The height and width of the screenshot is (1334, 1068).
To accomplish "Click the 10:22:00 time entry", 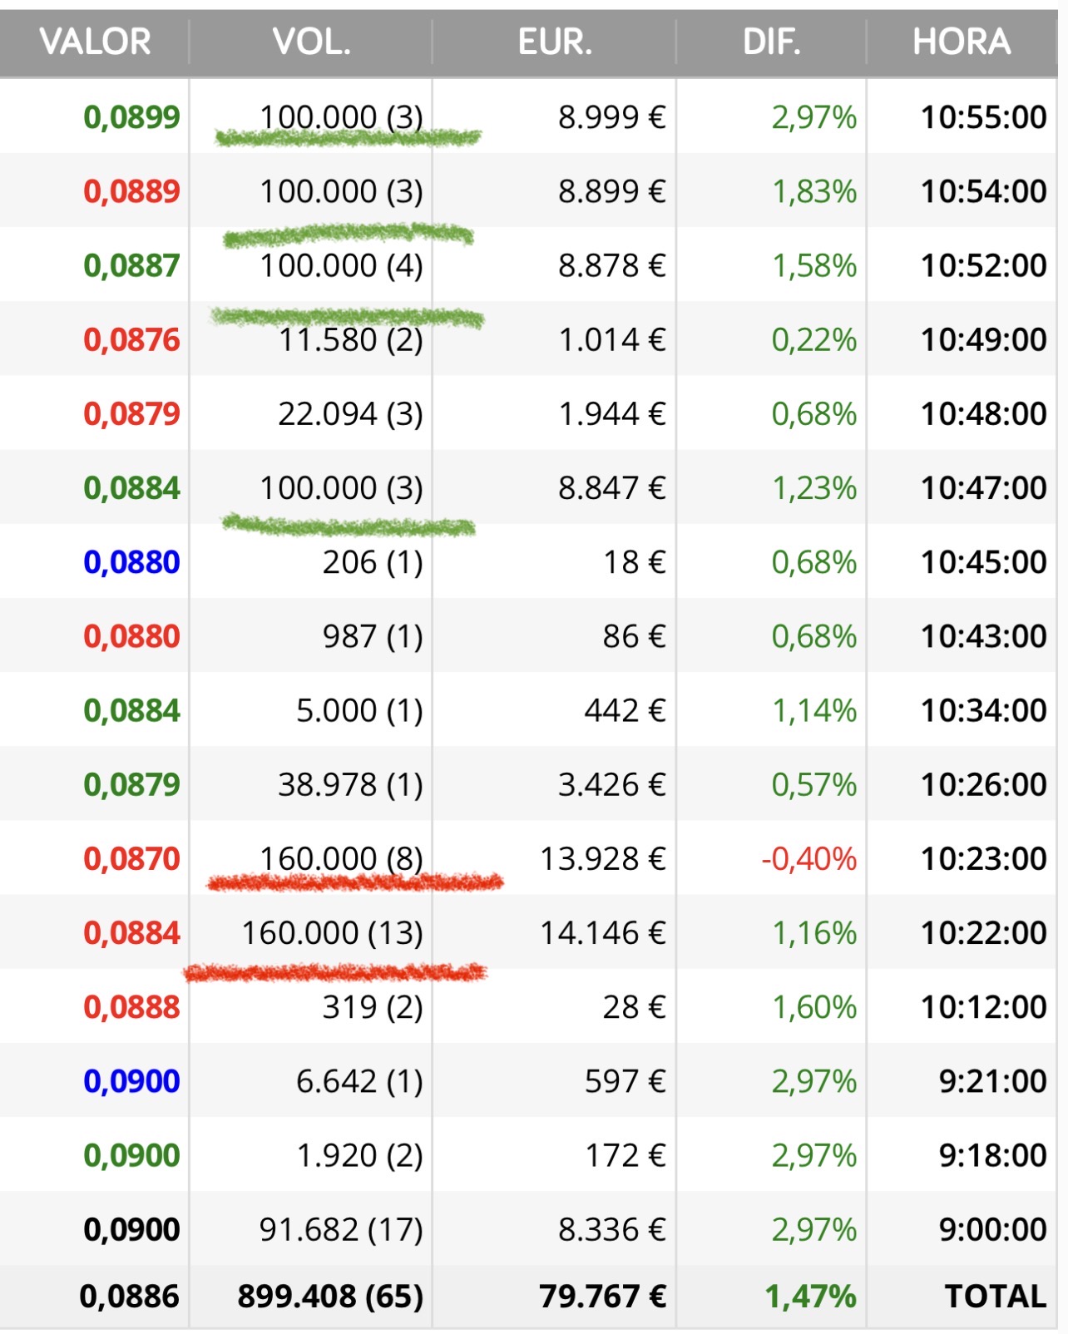I will [983, 932].
